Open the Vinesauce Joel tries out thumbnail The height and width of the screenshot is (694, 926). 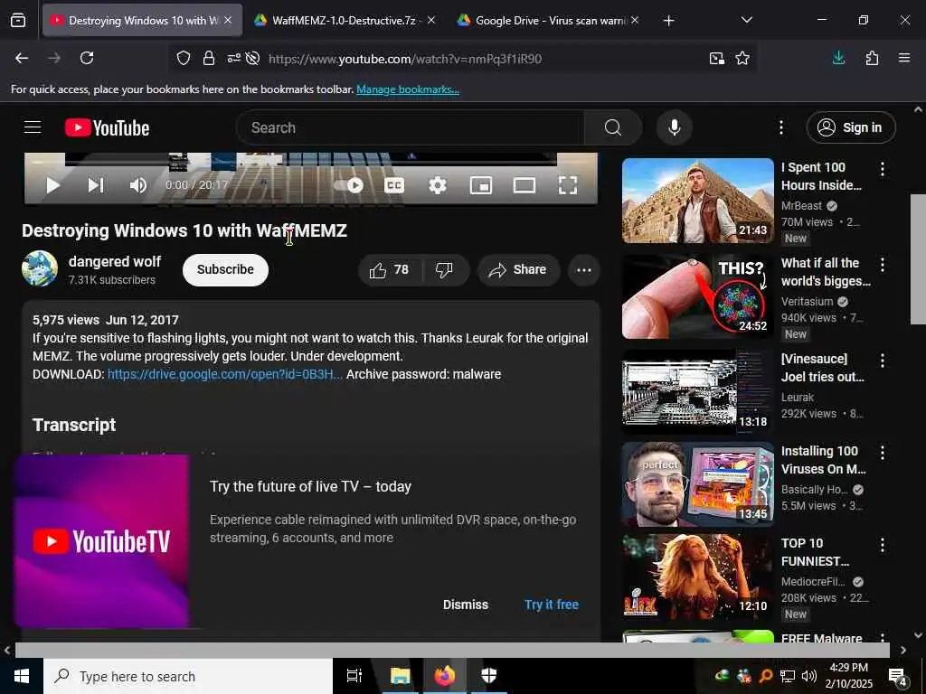click(x=697, y=392)
